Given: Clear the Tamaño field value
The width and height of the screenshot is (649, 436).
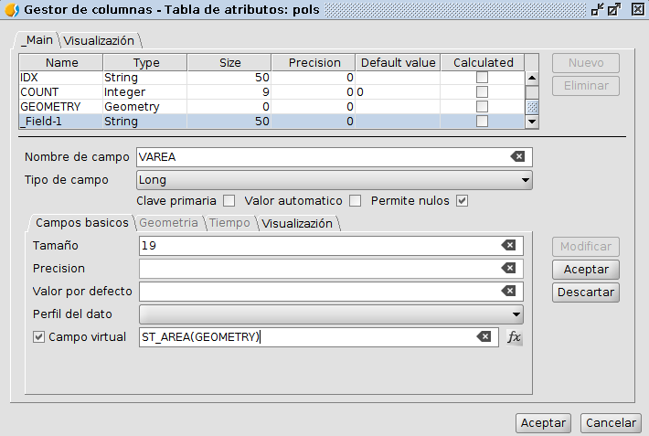Looking at the screenshot, I should pyautogui.click(x=508, y=246).
